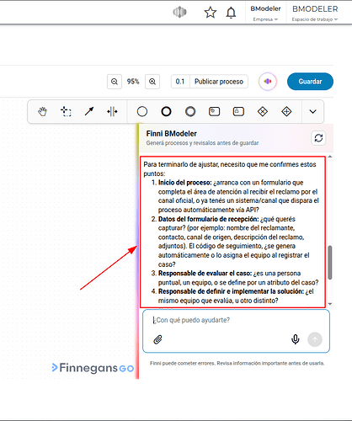352x421 pixels.
Task: Open notifications bell icon
Action: coord(231,13)
